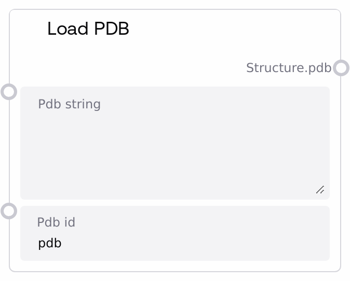The image size is (350, 281).
Task: Click blank area left of Structure.pdb label
Action: tap(130, 68)
